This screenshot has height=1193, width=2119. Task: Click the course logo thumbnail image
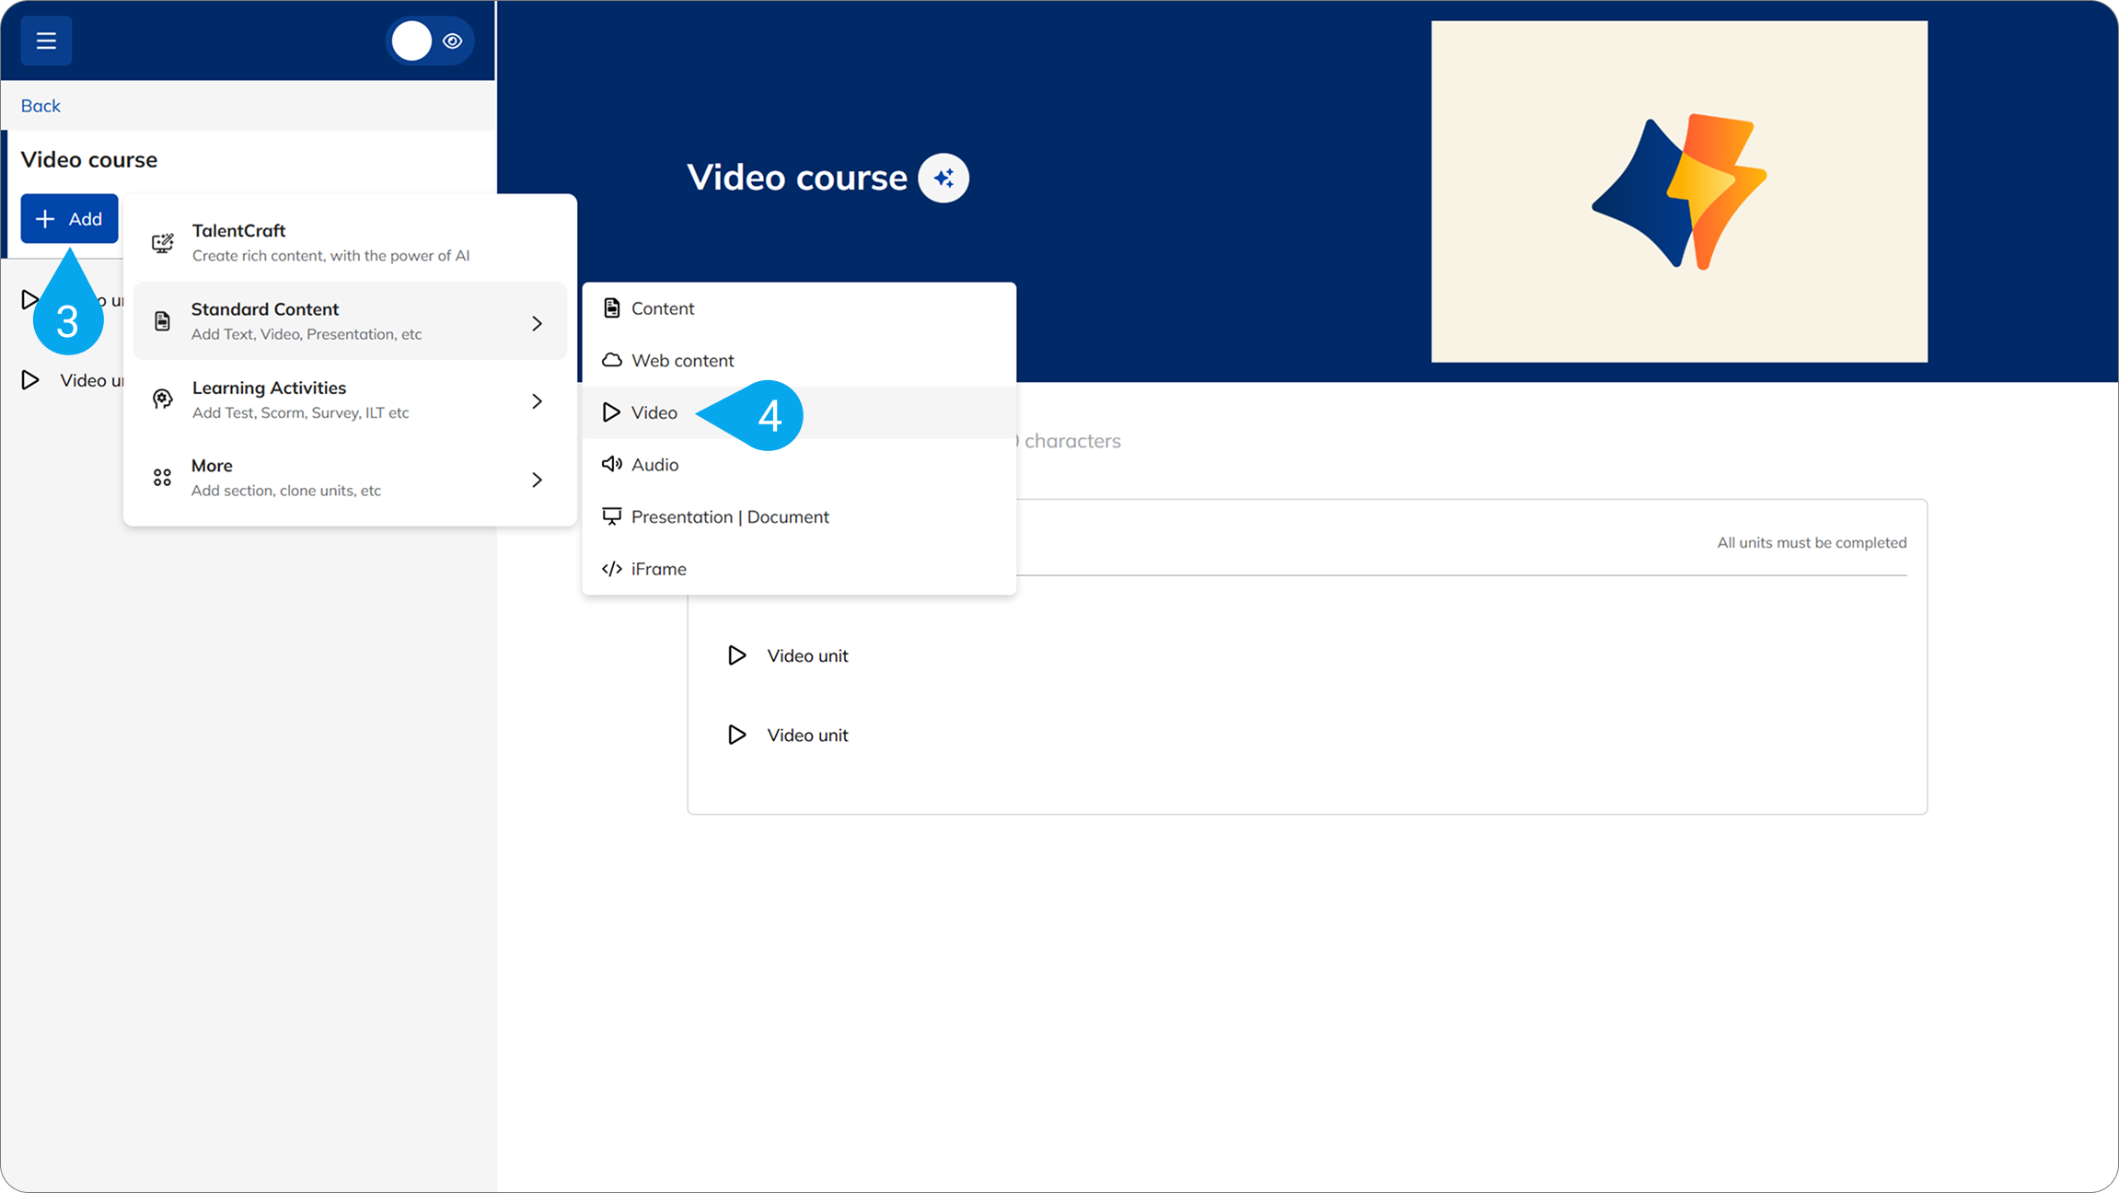[x=1678, y=191]
